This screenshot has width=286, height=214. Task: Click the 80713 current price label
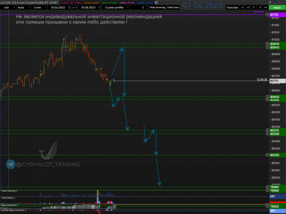coord(277,81)
